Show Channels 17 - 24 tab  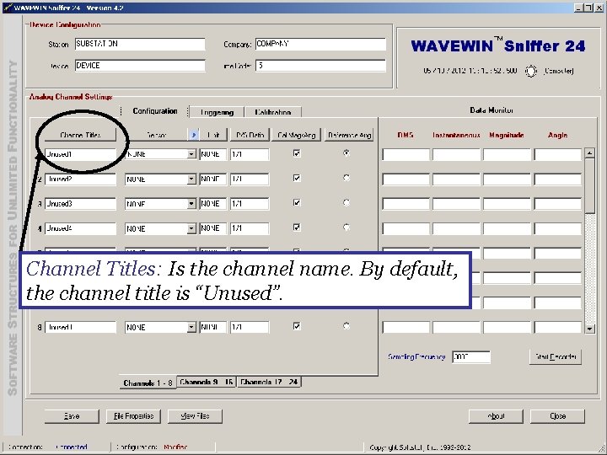click(x=269, y=382)
